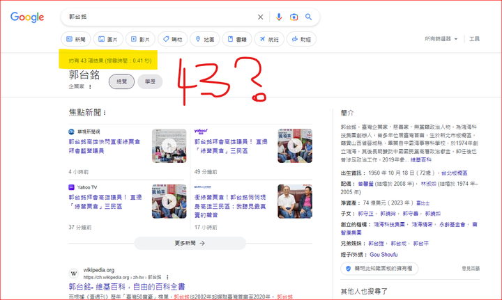Open the 鴻海精密 link
This screenshot has height=300, width=502.
(422, 225)
